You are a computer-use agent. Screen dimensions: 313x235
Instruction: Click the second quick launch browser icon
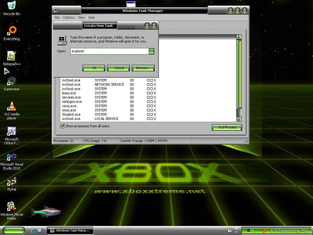(40, 230)
